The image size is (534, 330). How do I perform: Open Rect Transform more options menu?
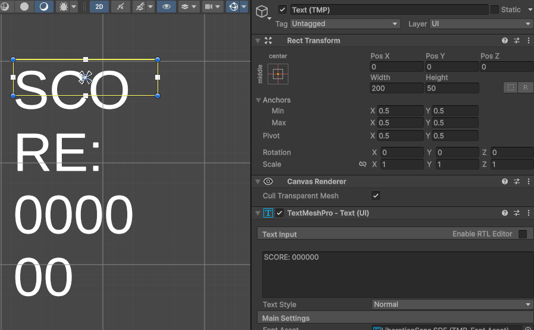tap(529, 40)
